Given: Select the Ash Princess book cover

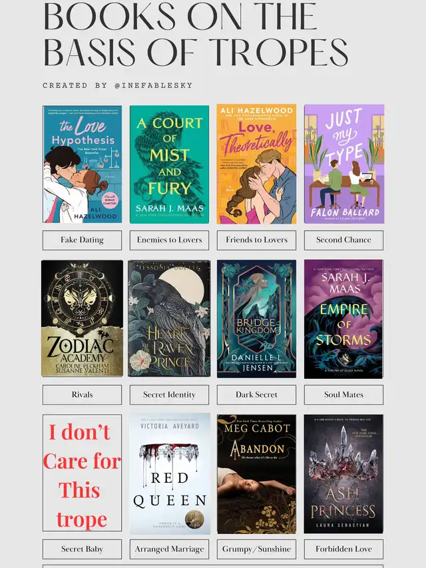Looking at the screenshot, I should (343, 474).
